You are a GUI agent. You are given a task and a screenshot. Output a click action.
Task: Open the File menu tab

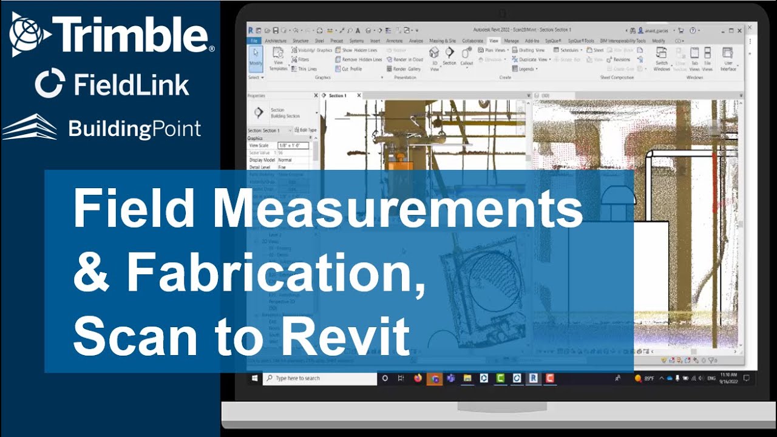click(254, 41)
